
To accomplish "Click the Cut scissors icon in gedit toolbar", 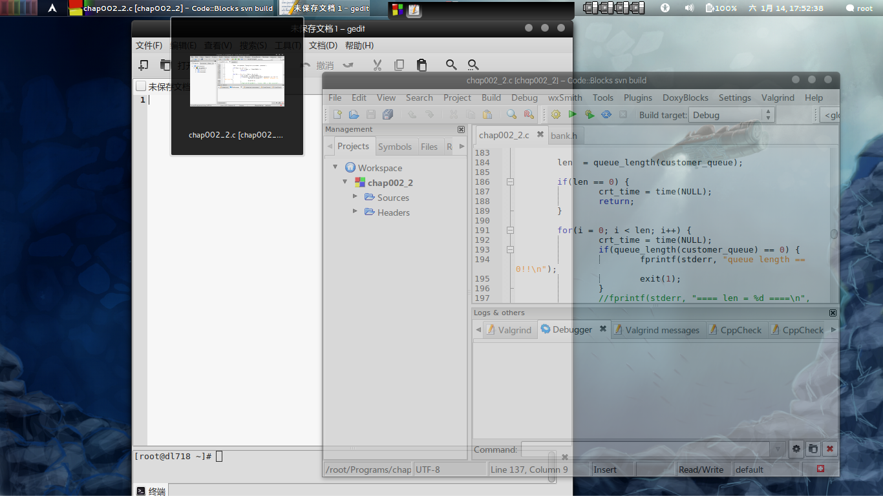I will pyautogui.click(x=378, y=65).
